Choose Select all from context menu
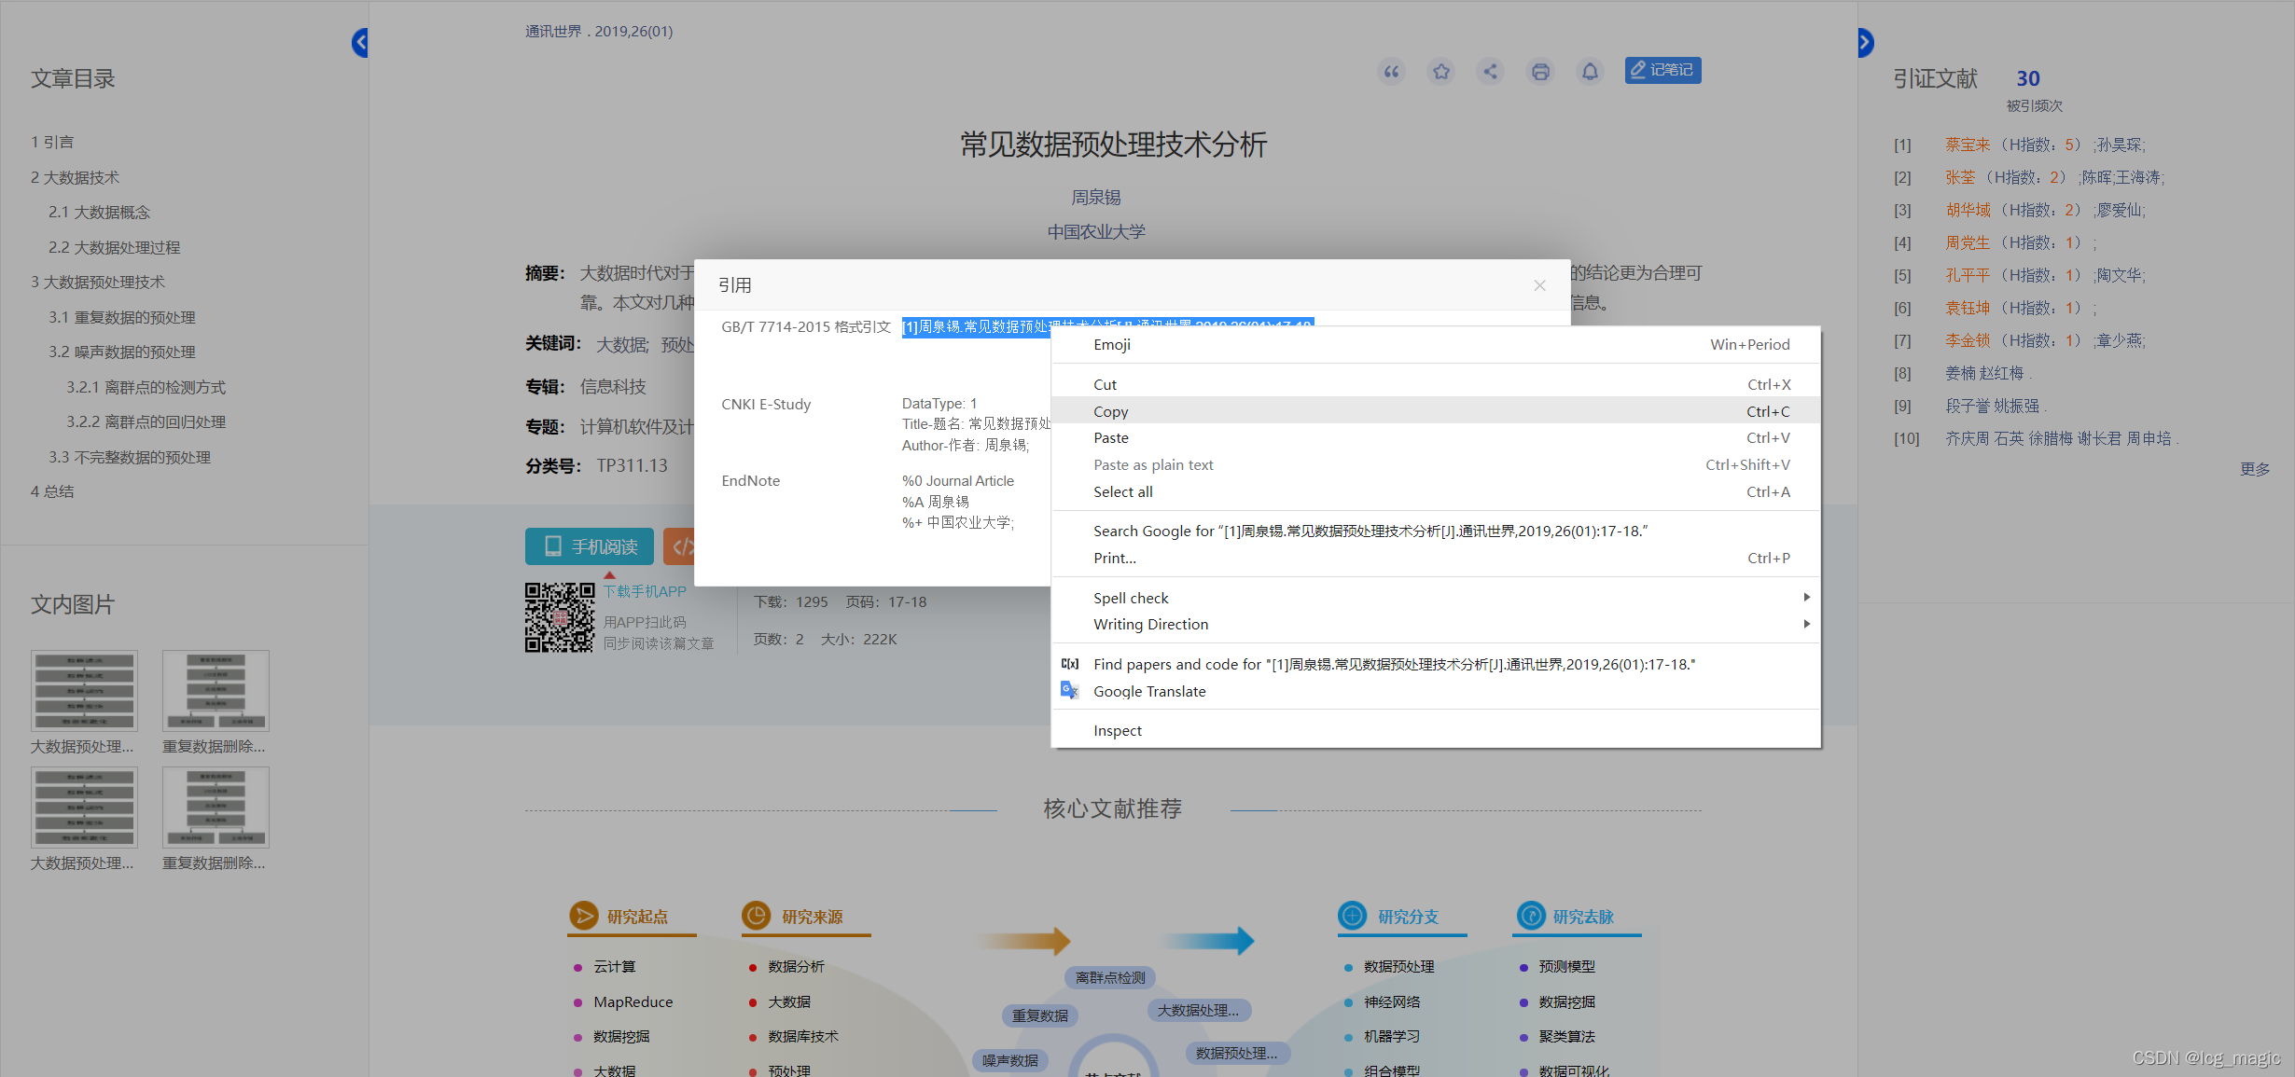 pos(1122,491)
